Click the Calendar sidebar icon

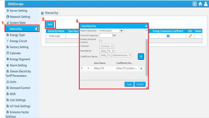8,53
